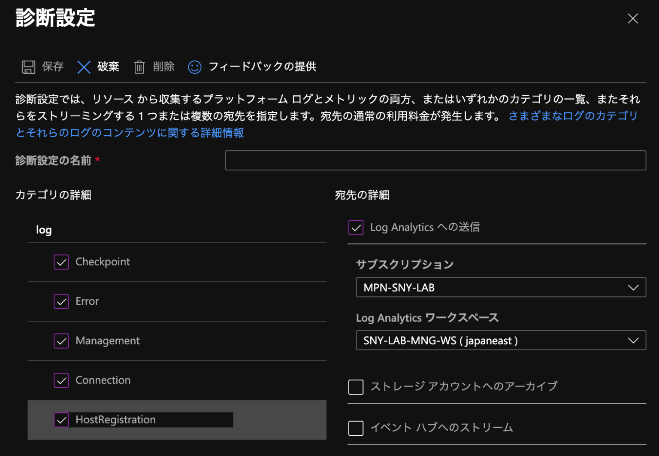Disable Log Analytics への送信 checkbox
The width and height of the screenshot is (659, 456).
pos(356,228)
